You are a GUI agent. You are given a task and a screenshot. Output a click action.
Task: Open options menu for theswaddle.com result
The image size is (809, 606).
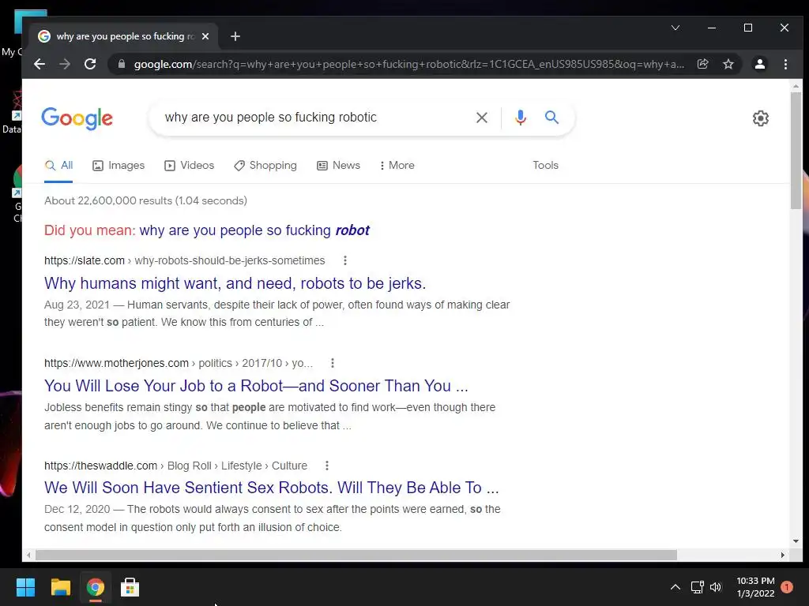(x=327, y=466)
